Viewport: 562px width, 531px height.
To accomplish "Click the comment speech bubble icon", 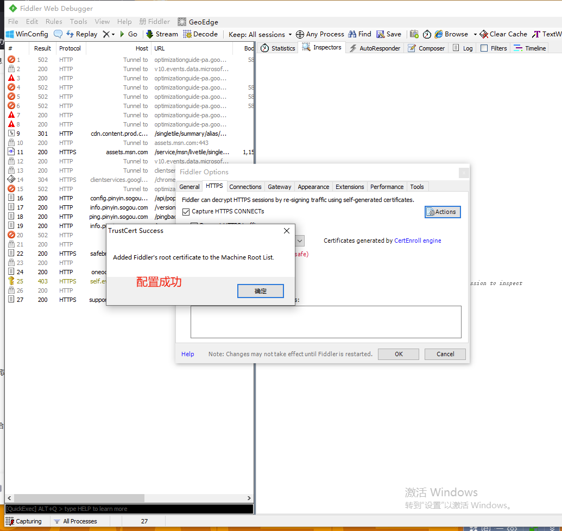I will [x=58, y=34].
